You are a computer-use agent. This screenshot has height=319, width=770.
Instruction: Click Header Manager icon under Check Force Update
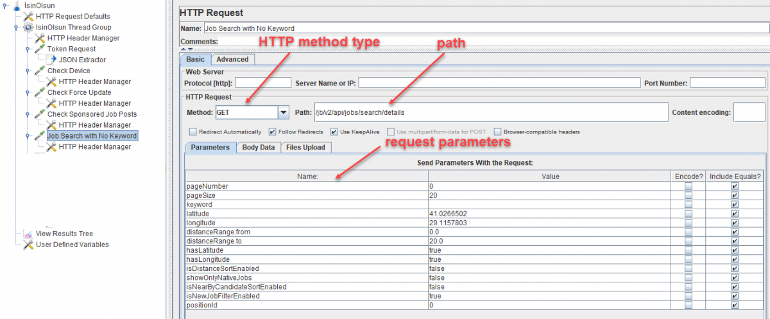(51, 103)
